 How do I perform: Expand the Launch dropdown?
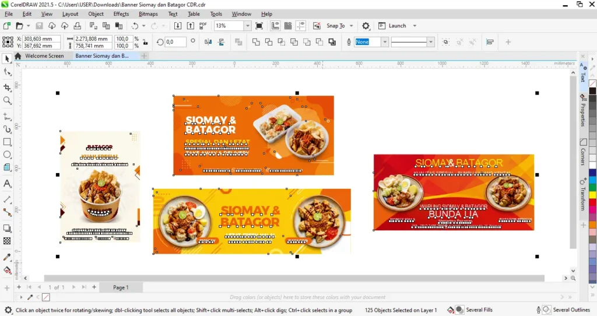click(415, 26)
